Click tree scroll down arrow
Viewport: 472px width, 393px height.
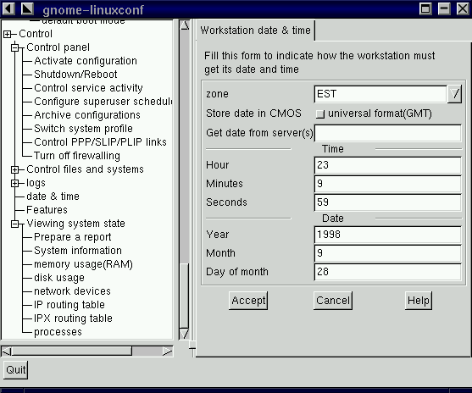(x=184, y=334)
